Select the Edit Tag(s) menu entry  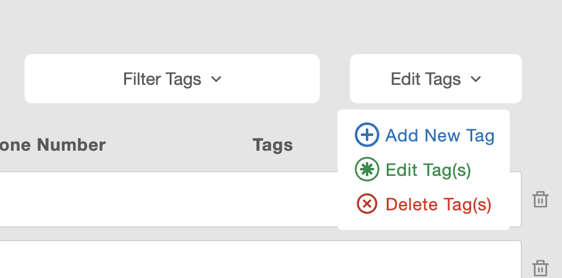click(x=428, y=170)
